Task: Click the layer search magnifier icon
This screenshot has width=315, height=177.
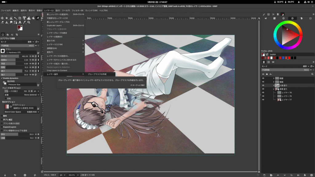Action: (x=312, y=74)
